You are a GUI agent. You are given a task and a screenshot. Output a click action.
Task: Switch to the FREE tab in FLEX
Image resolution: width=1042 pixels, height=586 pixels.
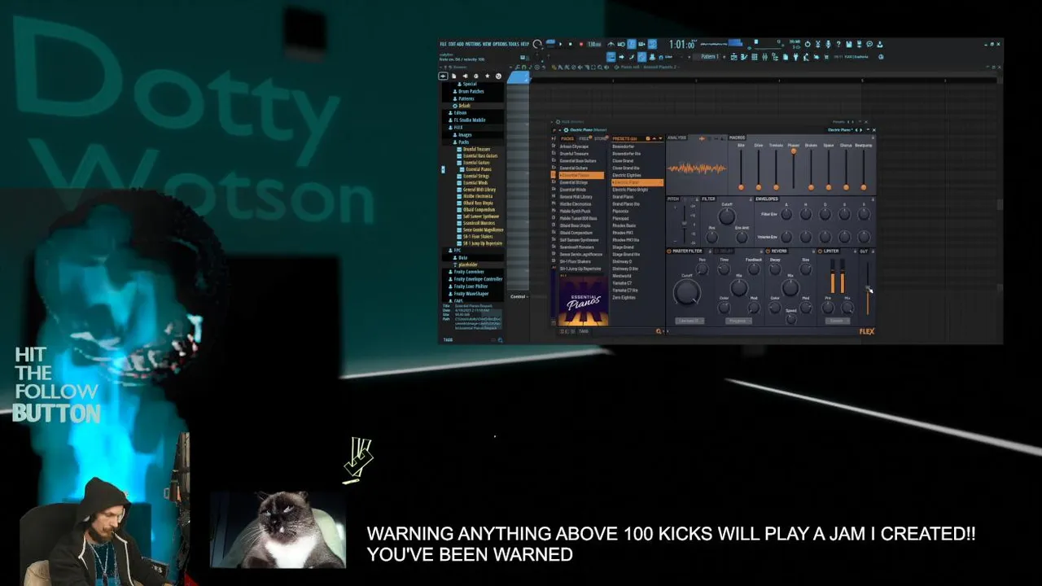tap(584, 138)
